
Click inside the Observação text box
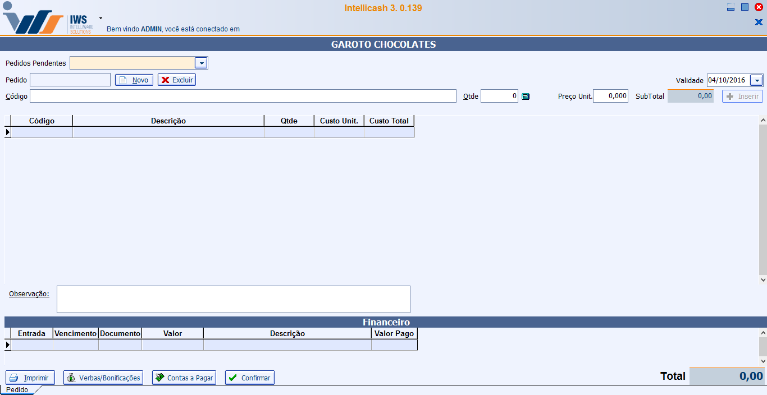pyautogui.click(x=234, y=299)
